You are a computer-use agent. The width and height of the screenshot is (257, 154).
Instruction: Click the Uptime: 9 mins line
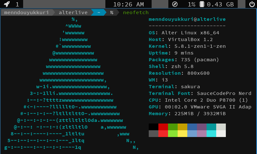[x=171, y=53]
